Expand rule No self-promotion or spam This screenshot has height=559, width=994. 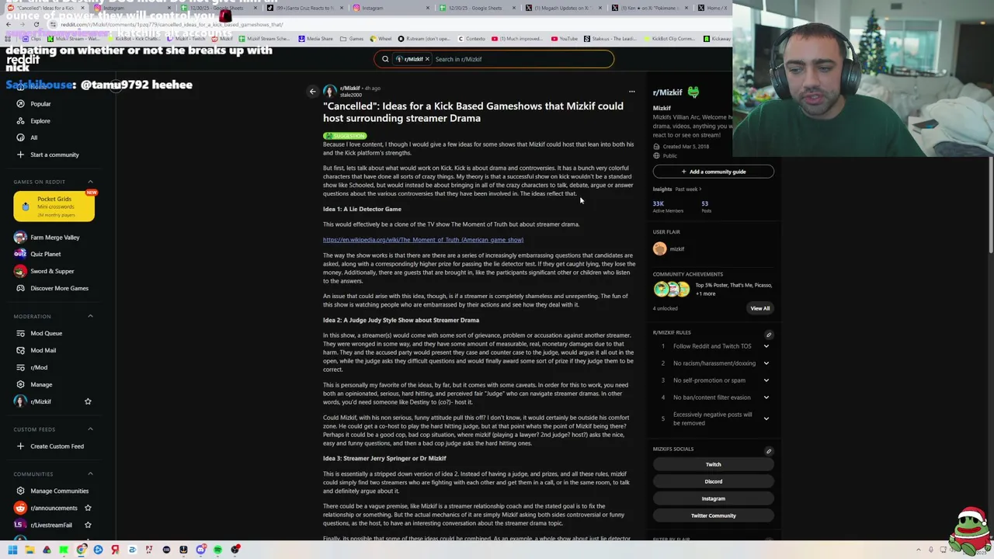coord(766,380)
